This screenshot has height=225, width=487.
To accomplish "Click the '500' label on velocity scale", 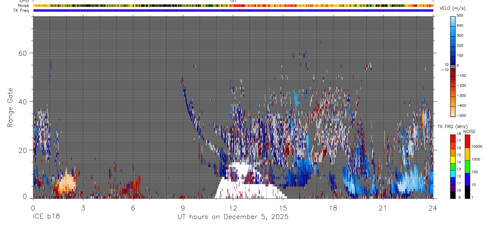I will click(460, 15).
